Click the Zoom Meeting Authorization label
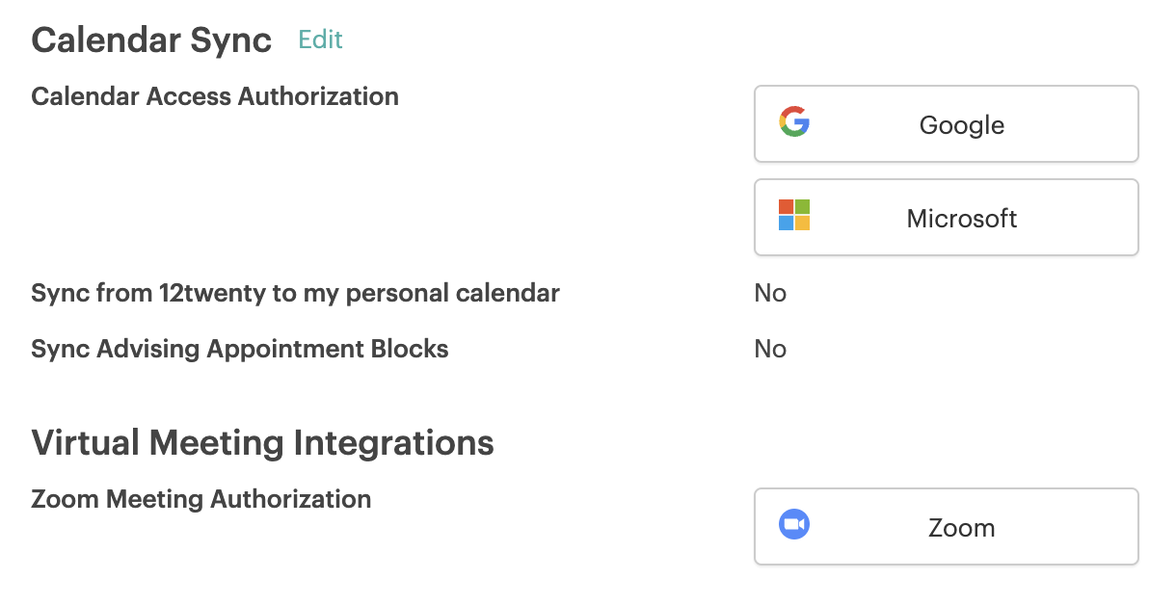1176x605 pixels. [x=200, y=500]
